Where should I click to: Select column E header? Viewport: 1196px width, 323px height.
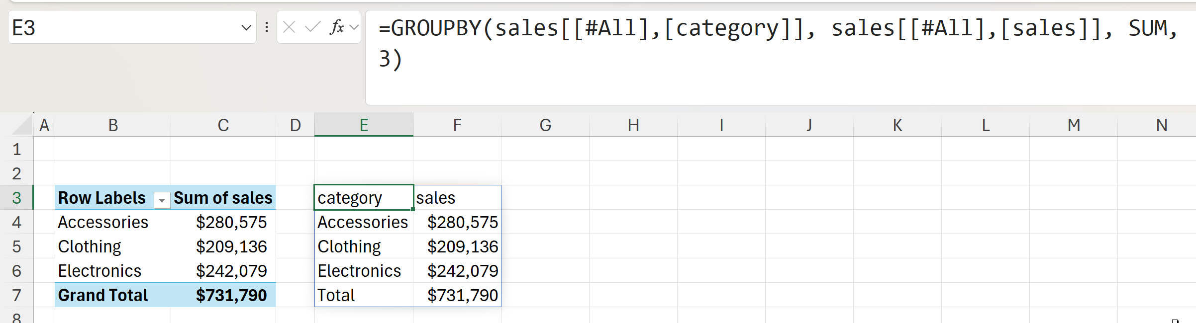364,125
